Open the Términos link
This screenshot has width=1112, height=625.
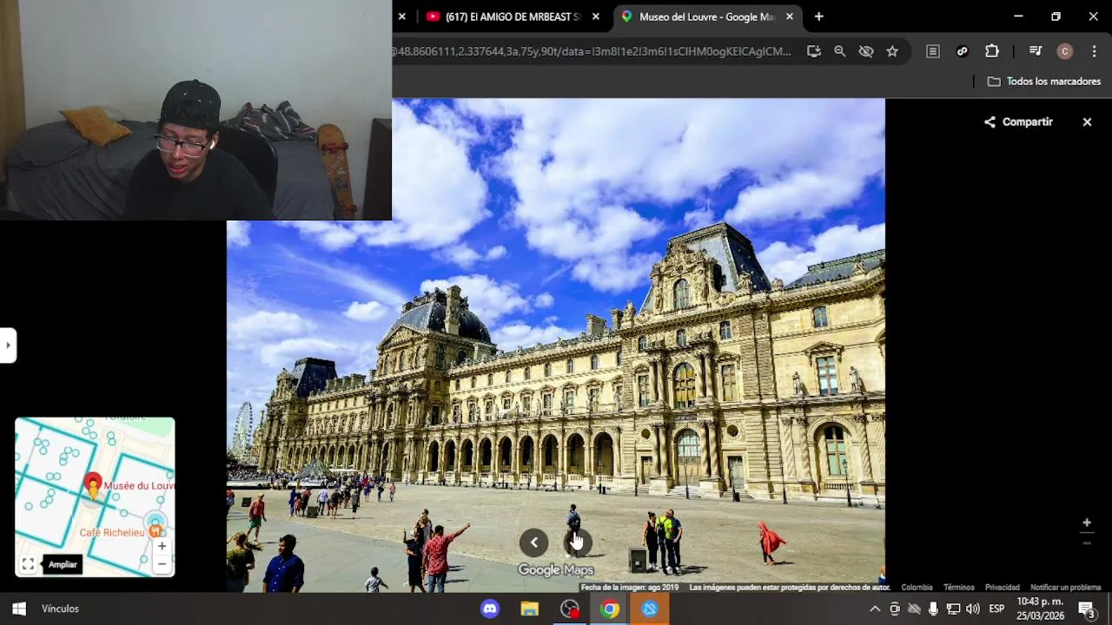(959, 588)
